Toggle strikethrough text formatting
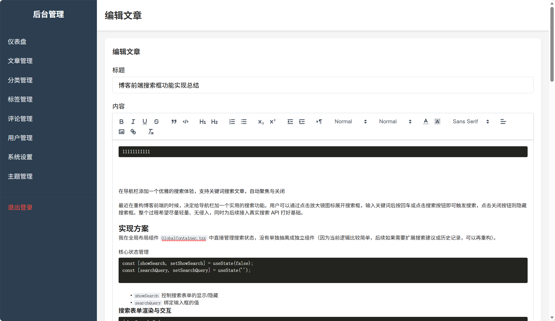The height and width of the screenshot is (321, 555). click(x=156, y=121)
